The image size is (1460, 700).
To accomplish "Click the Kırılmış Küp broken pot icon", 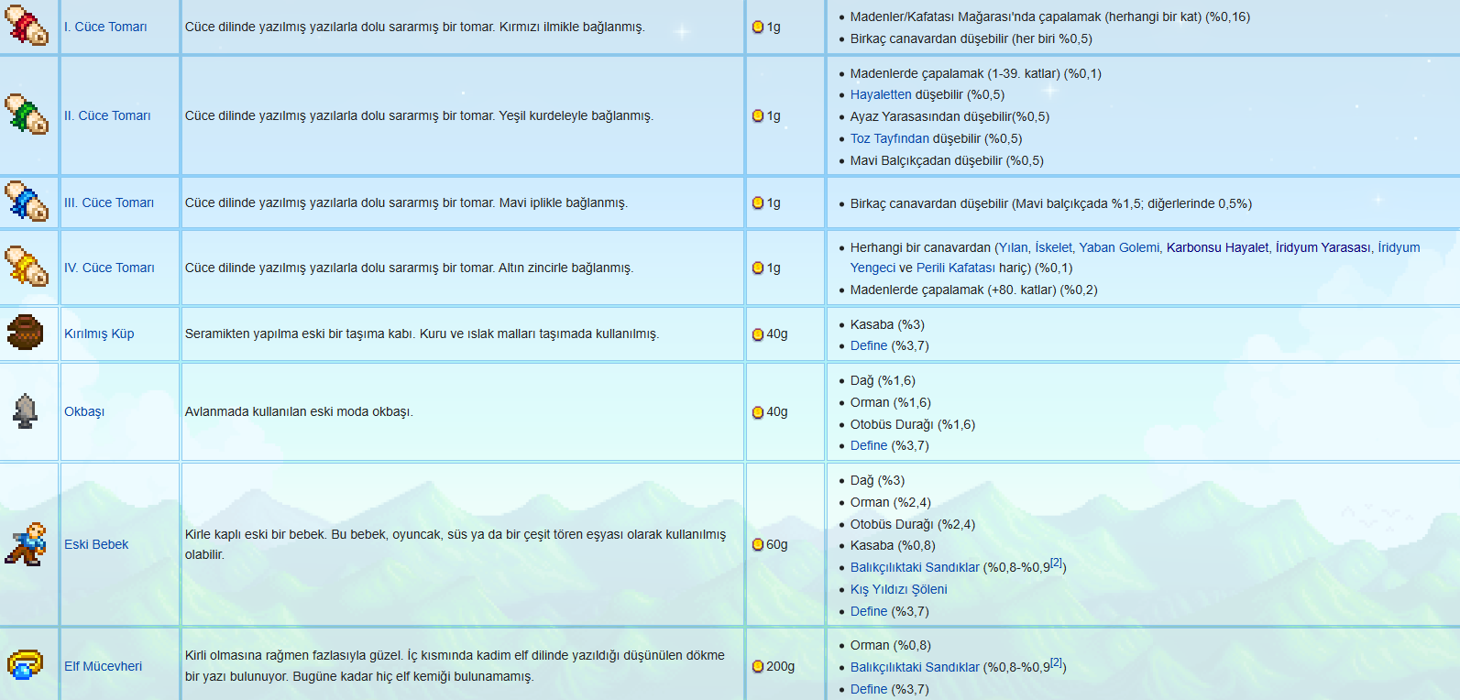I will [x=26, y=332].
